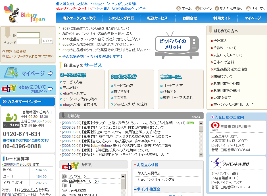Click the かんたん見積り calculator icon
Viewport: 267px width, 196px height.
(x=217, y=8)
